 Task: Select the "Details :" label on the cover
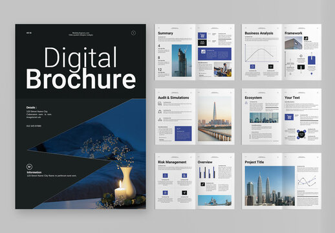point(32,107)
